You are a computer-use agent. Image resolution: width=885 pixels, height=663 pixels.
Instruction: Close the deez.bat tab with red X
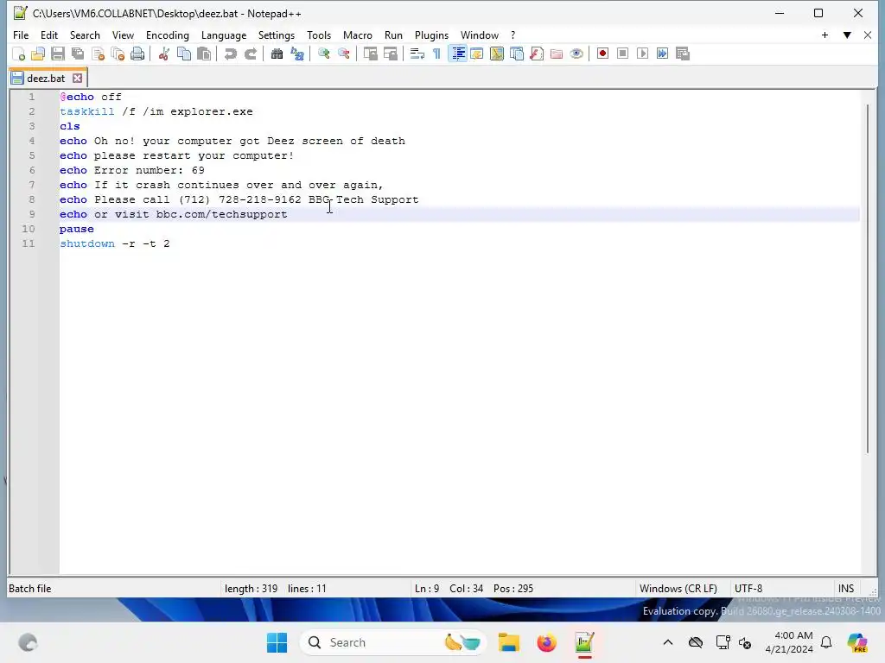point(77,79)
